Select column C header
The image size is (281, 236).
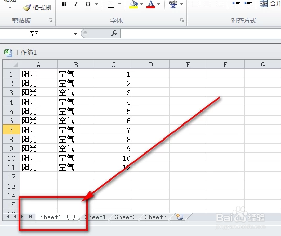[x=113, y=65]
